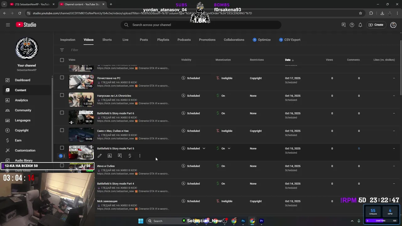Image resolution: width=402 pixels, height=226 pixels.
Task: Open analytics icon for Battlefield Part 5
Action: click(x=110, y=156)
